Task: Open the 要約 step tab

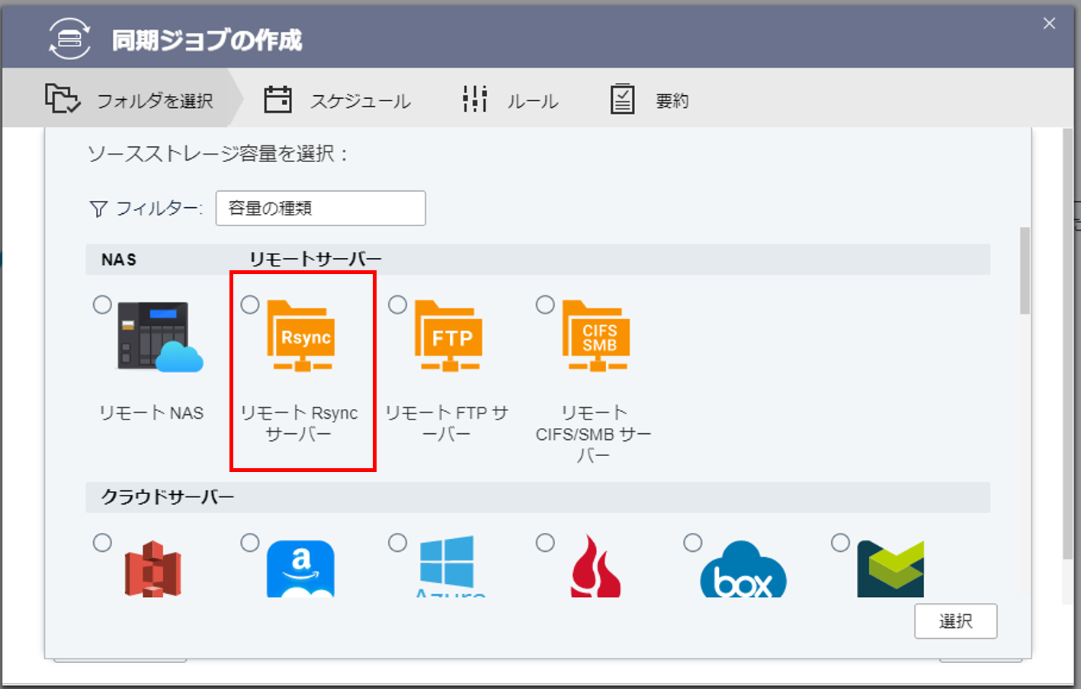Action: 650,100
